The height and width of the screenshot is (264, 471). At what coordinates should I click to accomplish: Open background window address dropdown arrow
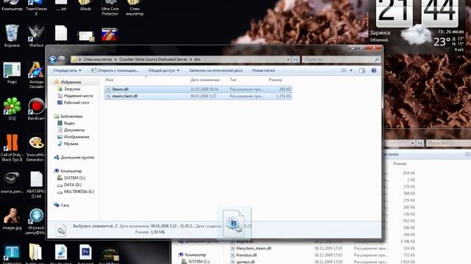(x=412, y=144)
